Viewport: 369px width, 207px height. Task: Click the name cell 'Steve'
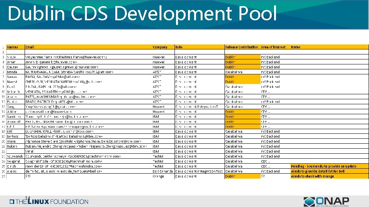tap(11, 141)
